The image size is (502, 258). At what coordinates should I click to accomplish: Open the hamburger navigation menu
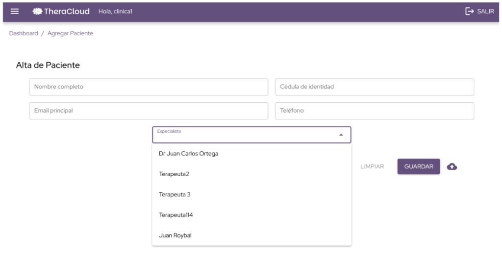point(15,11)
